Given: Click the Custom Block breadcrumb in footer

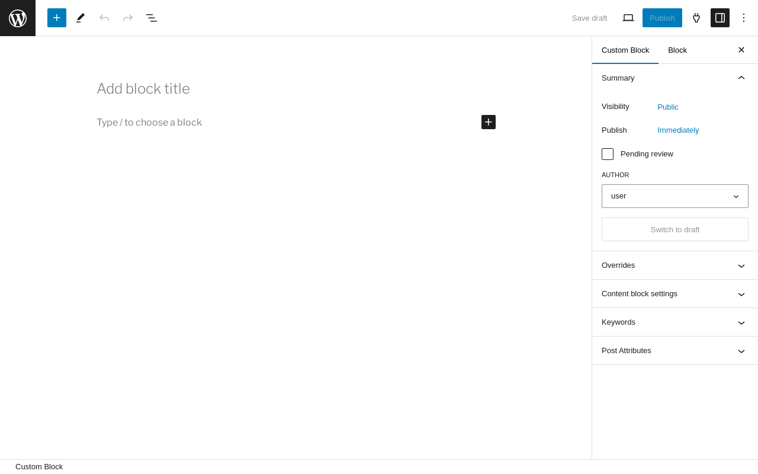Looking at the screenshot, I should 39,467.
